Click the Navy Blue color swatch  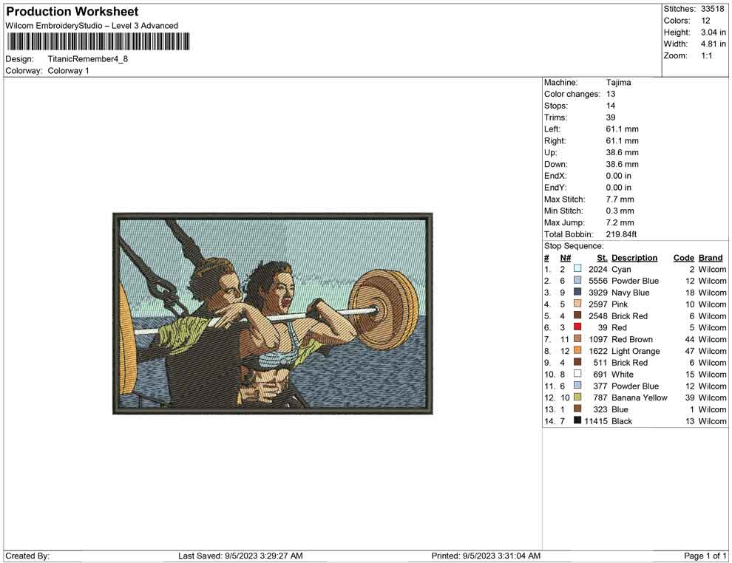[x=577, y=292]
